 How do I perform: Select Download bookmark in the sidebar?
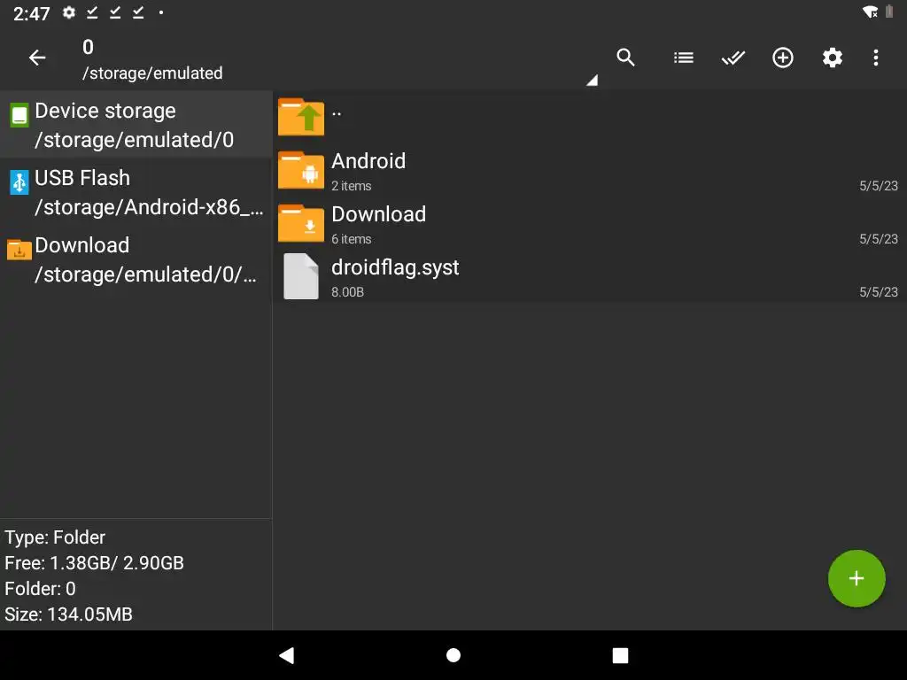click(x=136, y=259)
